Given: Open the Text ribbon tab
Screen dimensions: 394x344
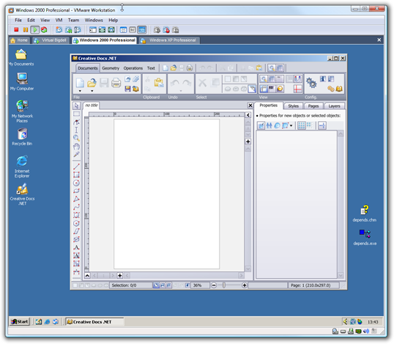Looking at the screenshot, I should [x=151, y=68].
